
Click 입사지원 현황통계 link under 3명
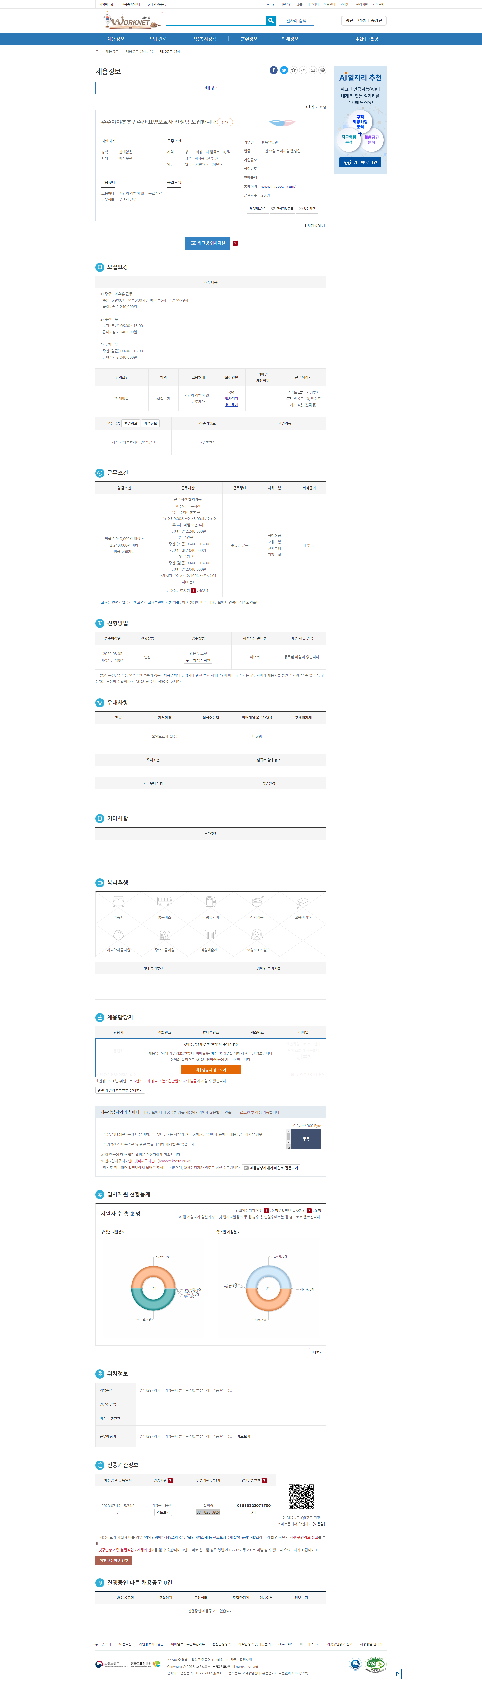coord(231,401)
